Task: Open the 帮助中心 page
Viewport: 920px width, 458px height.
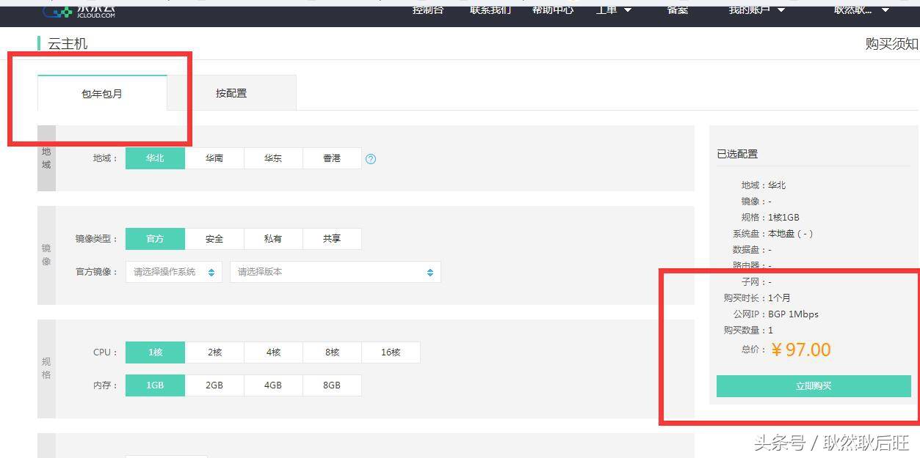Action: (x=552, y=10)
